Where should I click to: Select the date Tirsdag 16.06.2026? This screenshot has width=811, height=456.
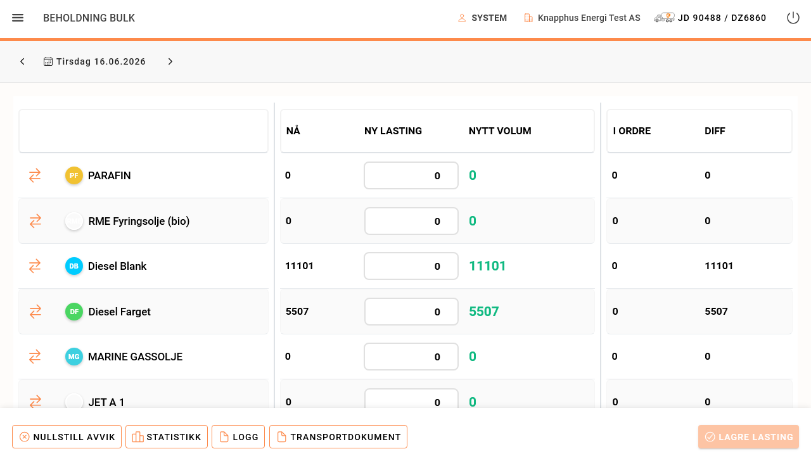click(x=101, y=61)
